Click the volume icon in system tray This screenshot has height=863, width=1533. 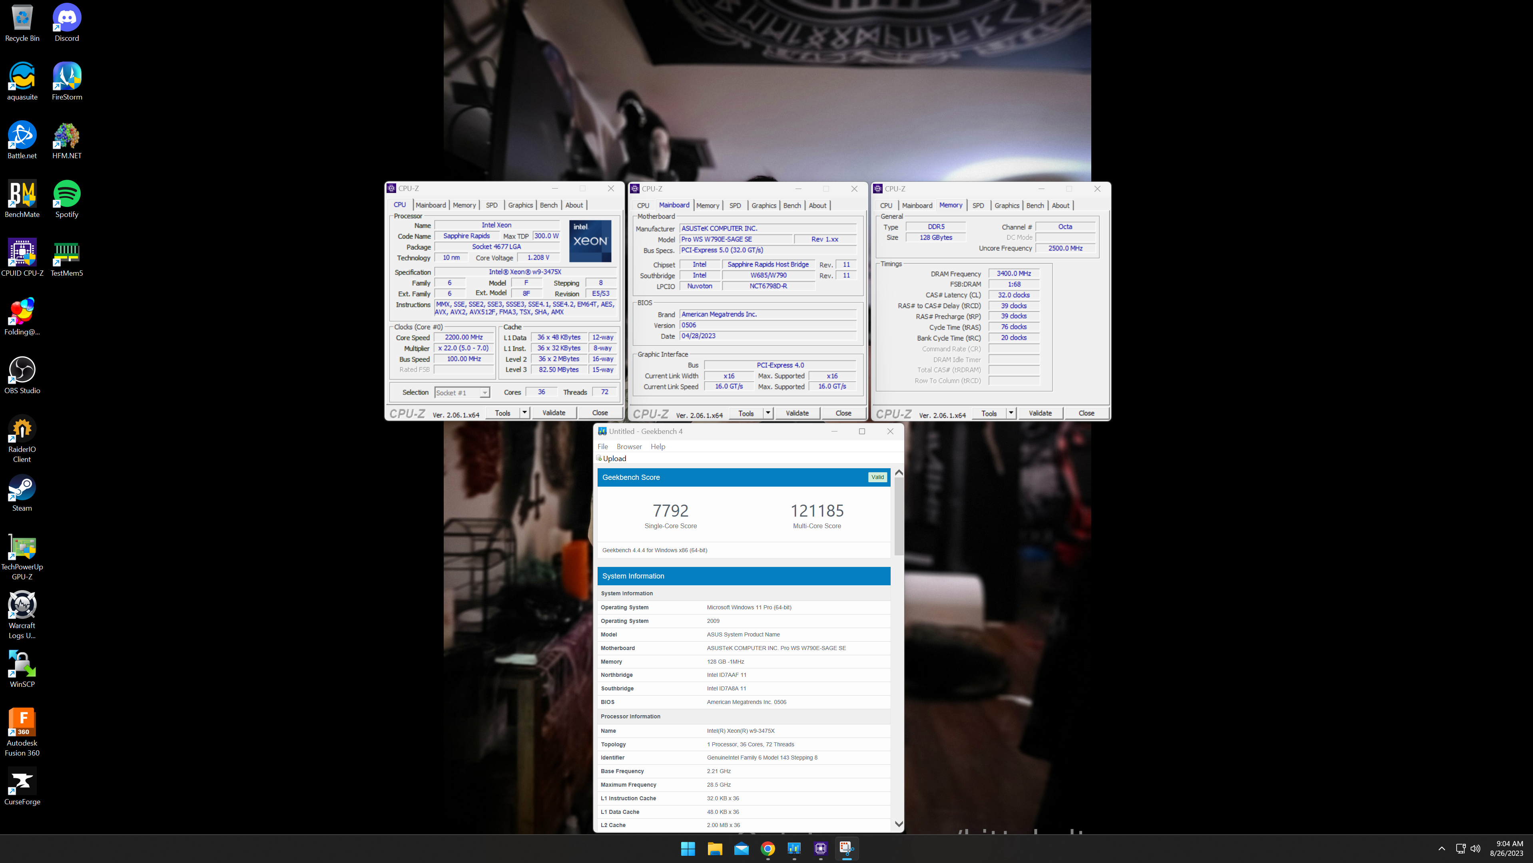point(1475,849)
